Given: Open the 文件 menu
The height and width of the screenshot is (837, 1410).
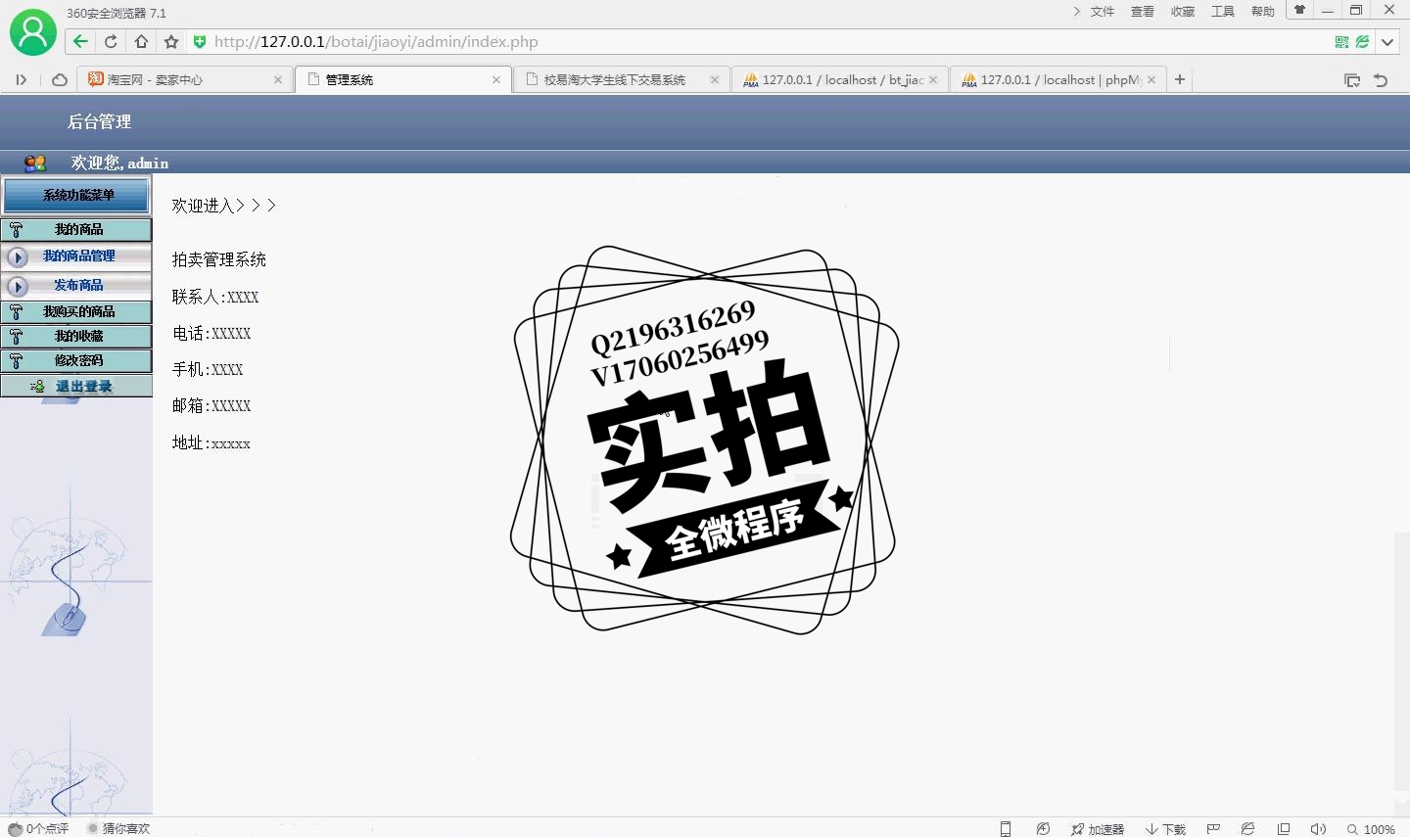Looking at the screenshot, I should coord(1103,12).
